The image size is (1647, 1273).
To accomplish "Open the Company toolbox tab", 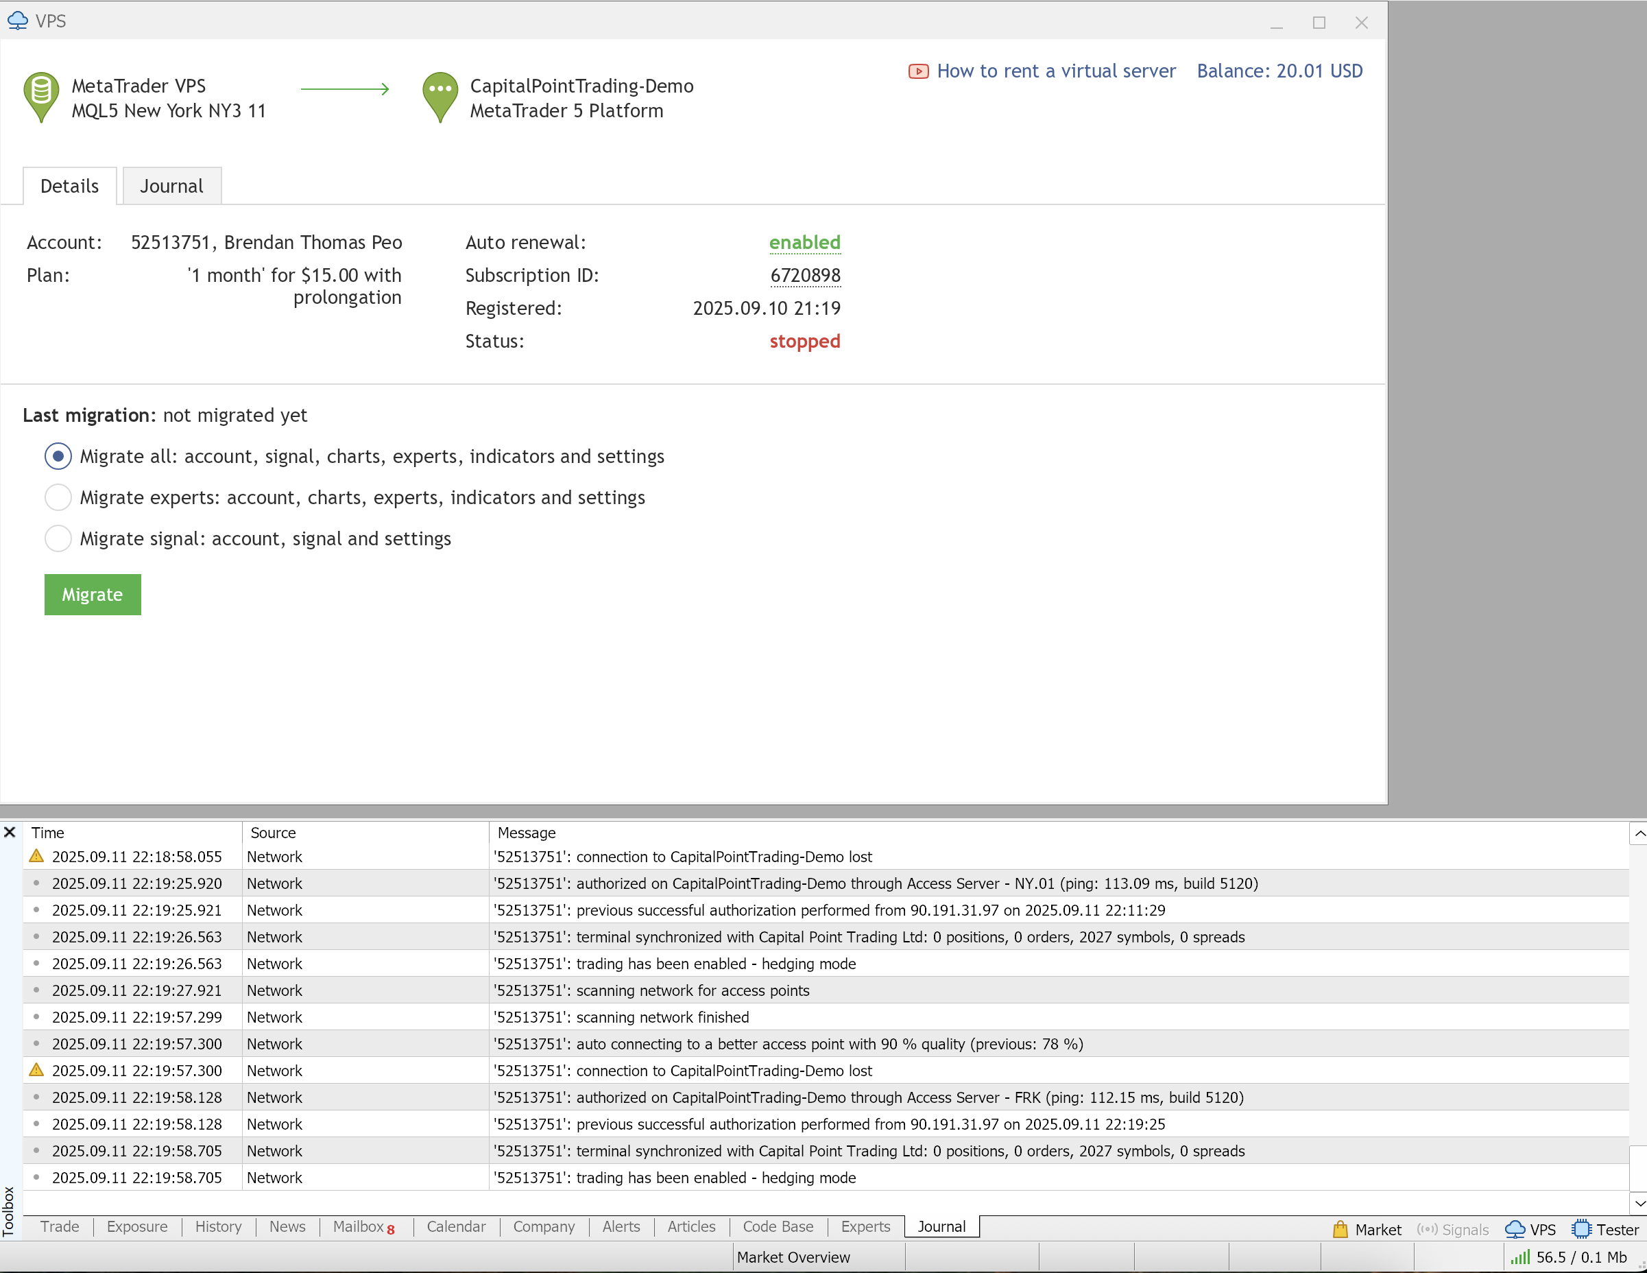I will [544, 1227].
